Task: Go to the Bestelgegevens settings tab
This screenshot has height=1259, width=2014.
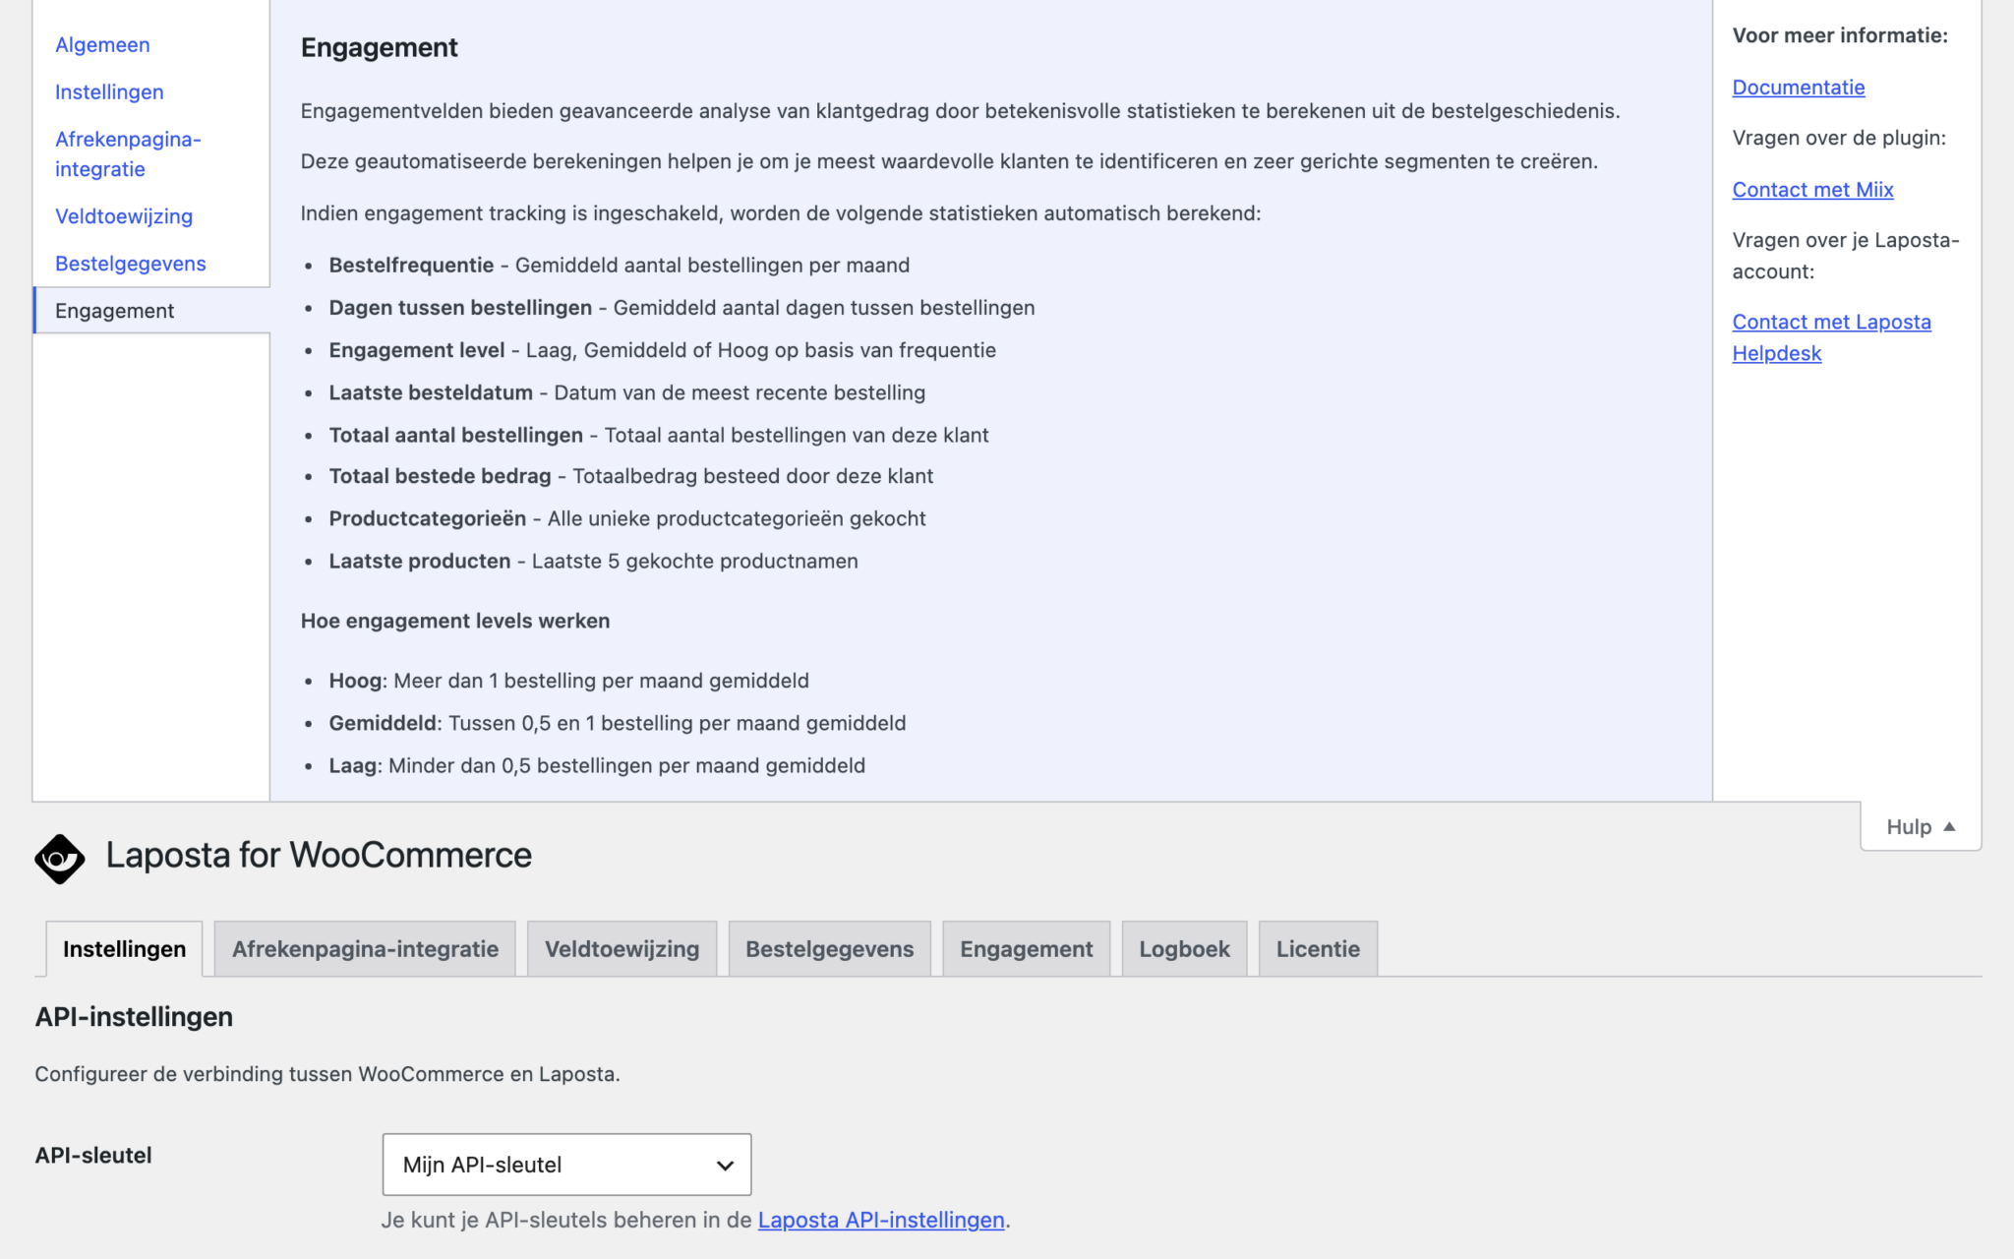Action: (829, 949)
